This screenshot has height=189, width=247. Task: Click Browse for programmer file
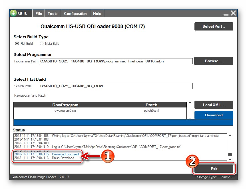coord(213,61)
